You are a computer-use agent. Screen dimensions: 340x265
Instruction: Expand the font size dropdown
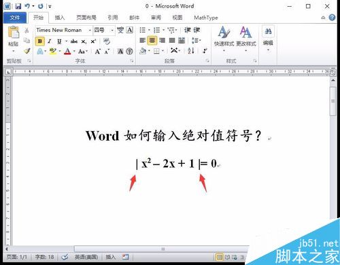tap(112, 30)
